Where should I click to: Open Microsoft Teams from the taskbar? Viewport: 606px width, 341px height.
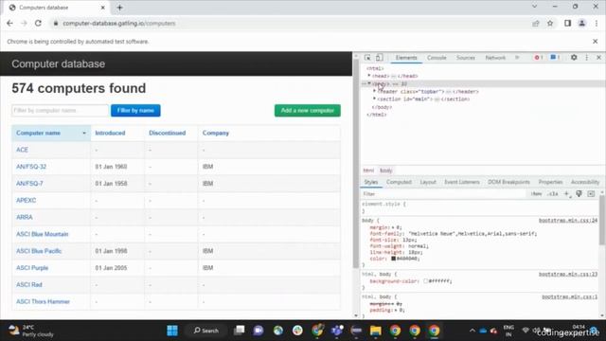point(337,331)
